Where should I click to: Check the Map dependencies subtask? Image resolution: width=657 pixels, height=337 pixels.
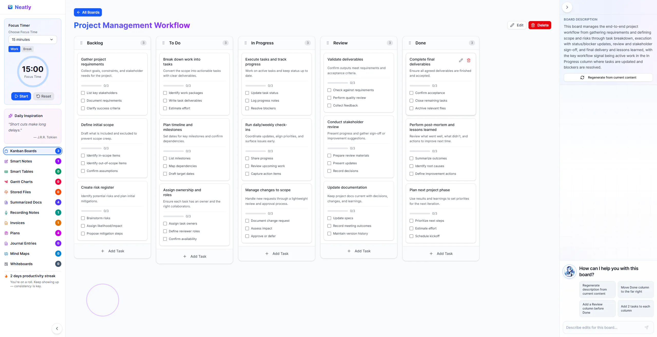(x=165, y=166)
